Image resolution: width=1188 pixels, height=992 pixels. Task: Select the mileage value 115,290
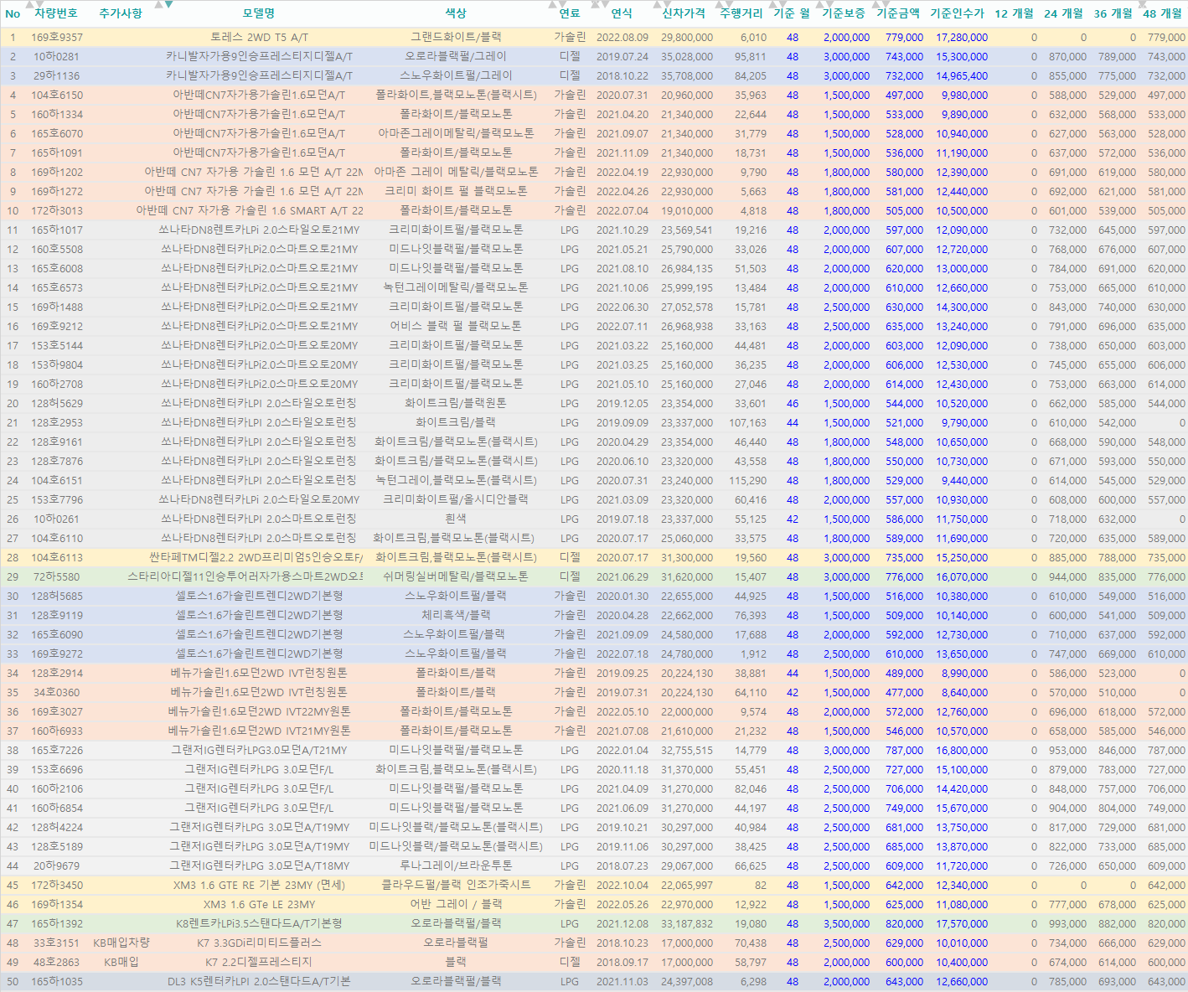tap(747, 481)
